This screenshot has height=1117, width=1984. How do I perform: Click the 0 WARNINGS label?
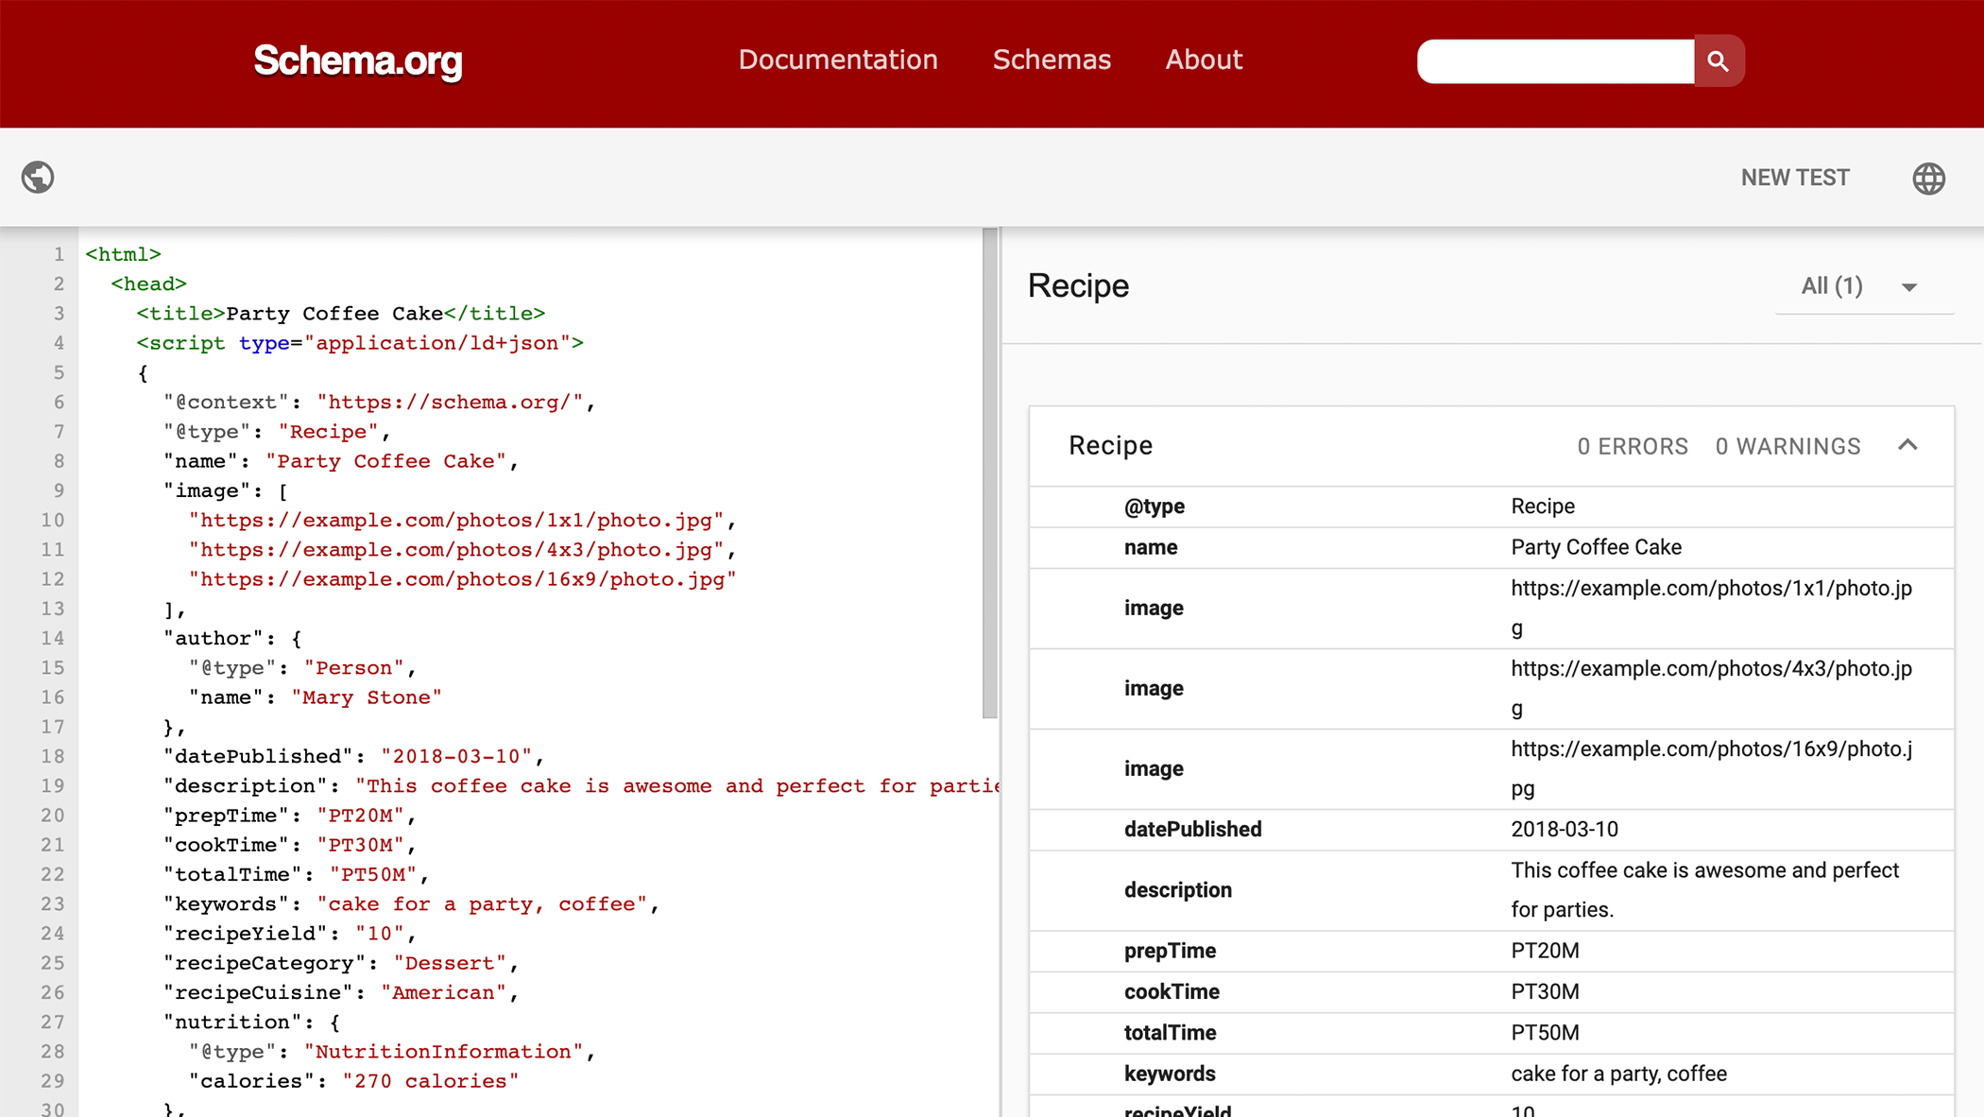1787,444
